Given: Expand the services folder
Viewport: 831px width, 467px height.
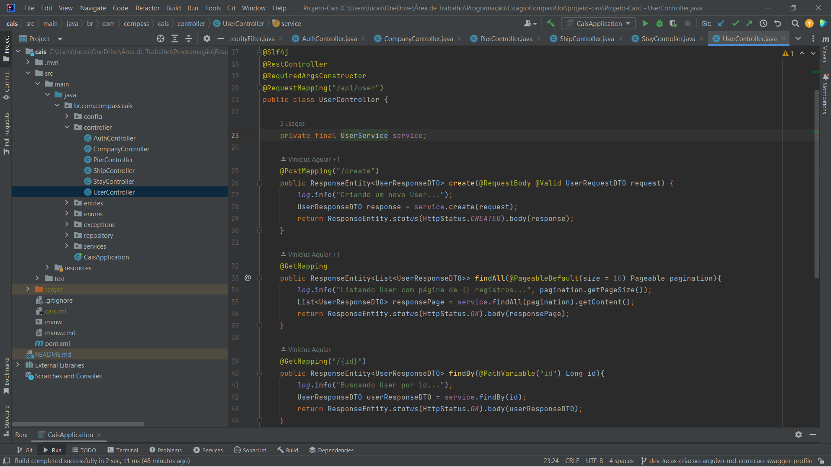Looking at the screenshot, I should click(x=67, y=246).
